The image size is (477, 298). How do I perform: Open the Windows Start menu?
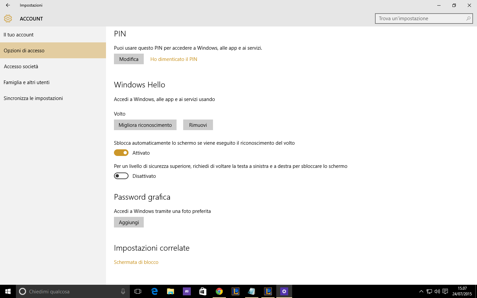(8, 291)
